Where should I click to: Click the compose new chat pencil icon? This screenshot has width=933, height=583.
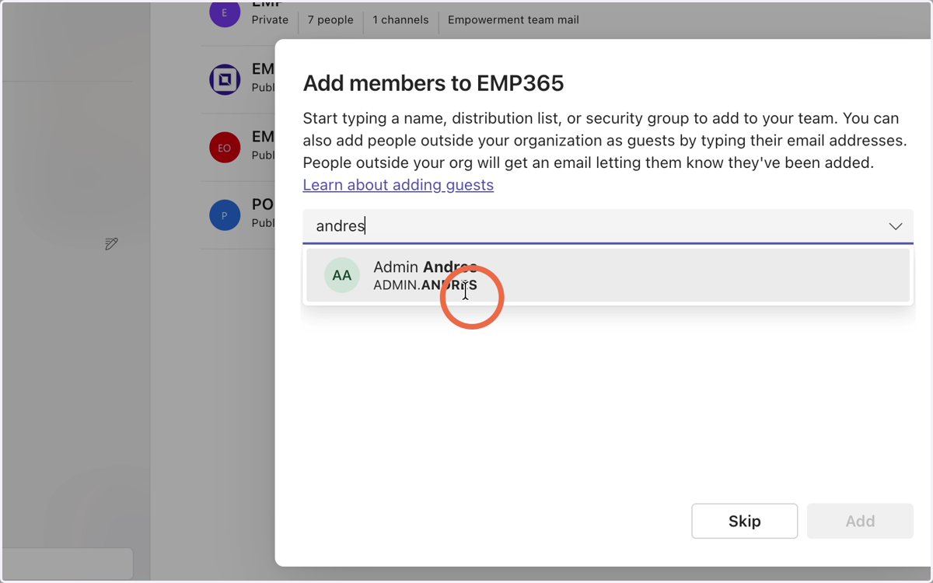coord(111,244)
